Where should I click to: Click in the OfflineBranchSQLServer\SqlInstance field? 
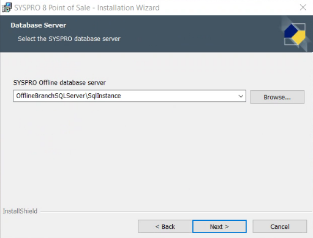coord(129,96)
